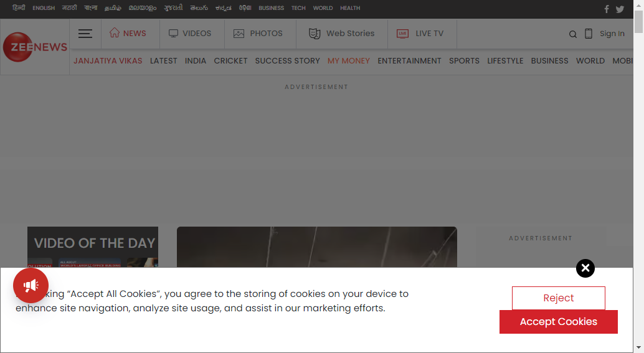Image resolution: width=644 pixels, height=353 pixels.
Task: Open the PHOTOS tab
Action: [258, 33]
